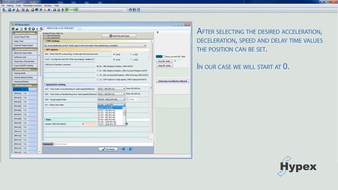338x190 pixels.
Task: Open the File menu
Action: tap(3, 6)
